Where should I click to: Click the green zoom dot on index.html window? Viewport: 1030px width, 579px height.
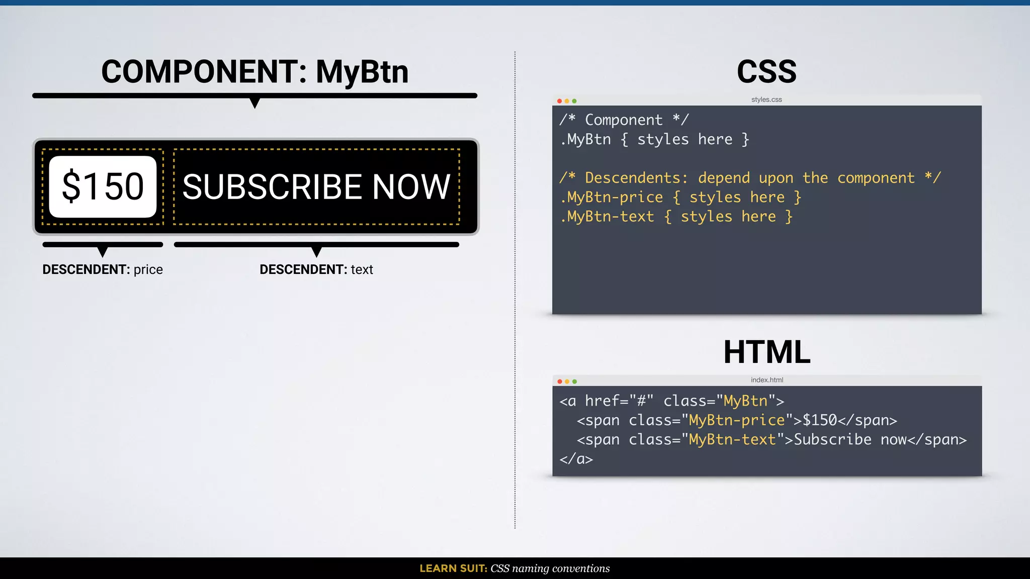click(575, 381)
